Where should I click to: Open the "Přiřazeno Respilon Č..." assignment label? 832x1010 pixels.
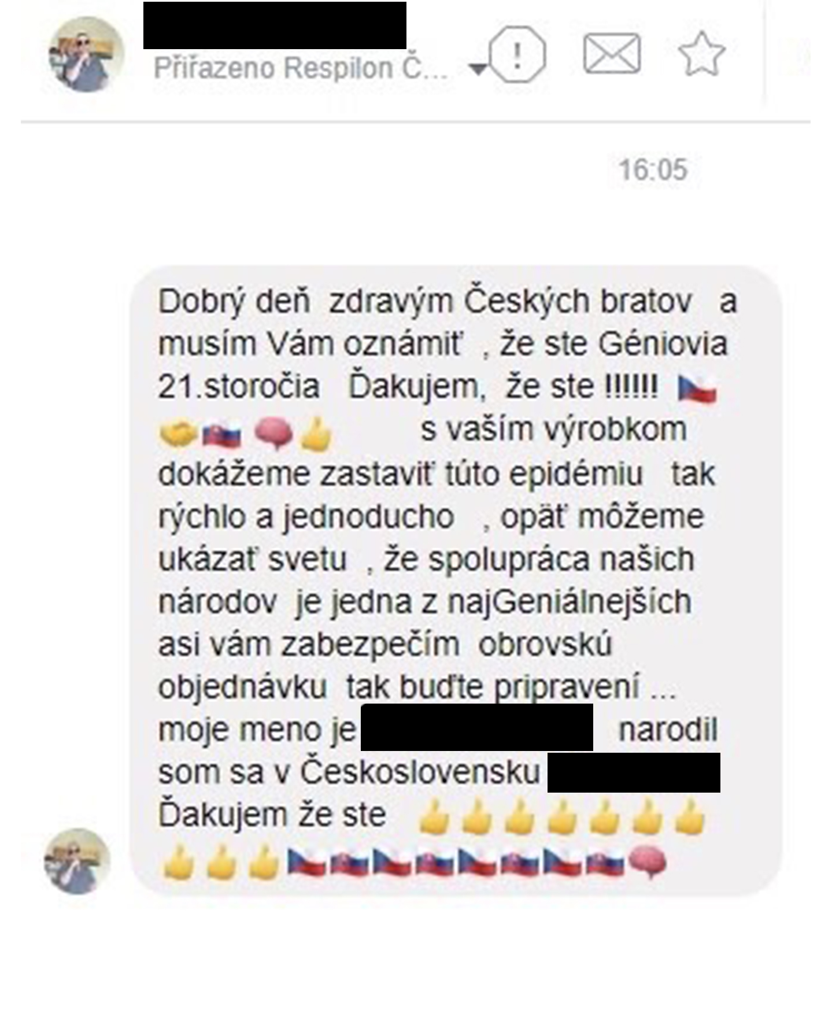[300, 68]
